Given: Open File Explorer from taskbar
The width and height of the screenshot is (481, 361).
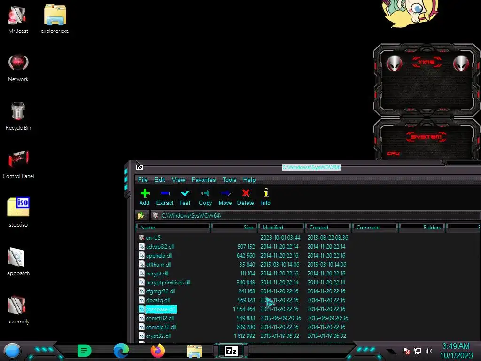Looking at the screenshot, I should (x=194, y=351).
